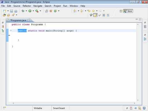Open the Back history dropdown arrow
The width and height of the screenshot is (148, 111).
click(97, 11)
